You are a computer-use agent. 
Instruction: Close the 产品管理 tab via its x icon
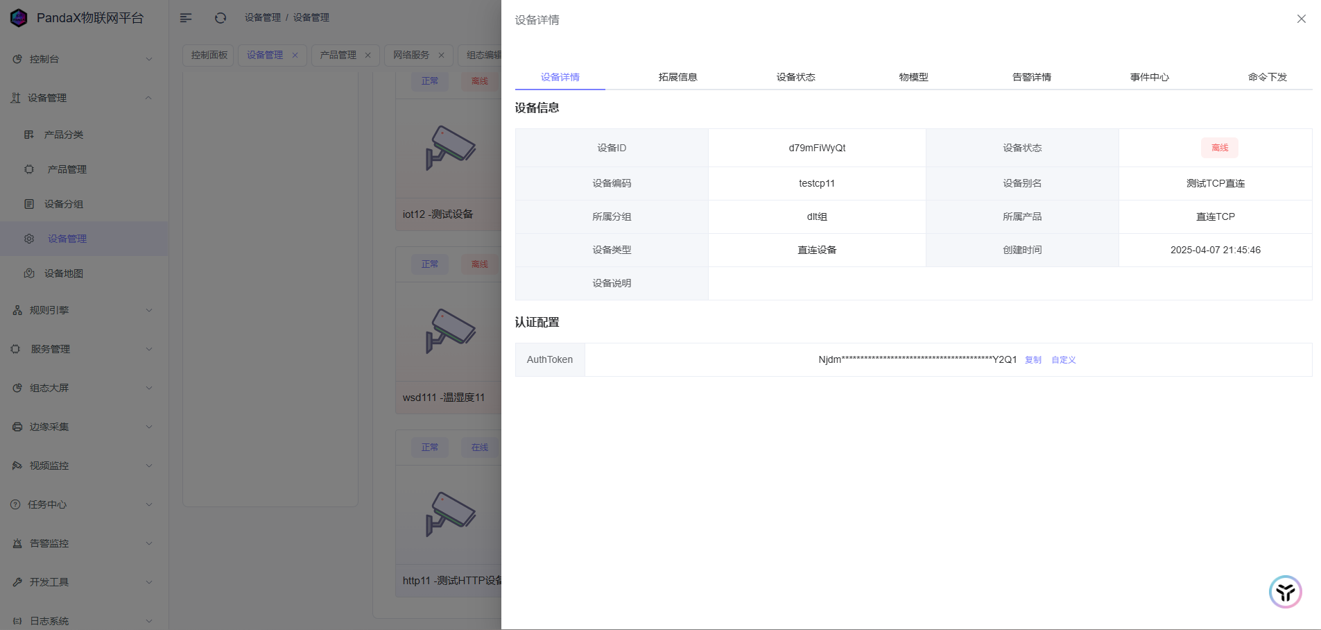368,56
